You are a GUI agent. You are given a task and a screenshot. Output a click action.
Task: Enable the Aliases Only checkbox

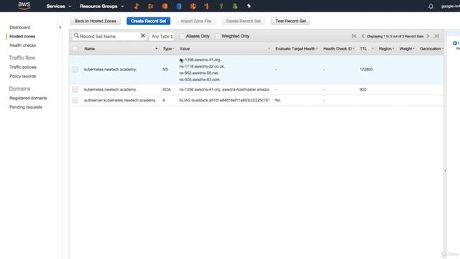pyautogui.click(x=182, y=37)
